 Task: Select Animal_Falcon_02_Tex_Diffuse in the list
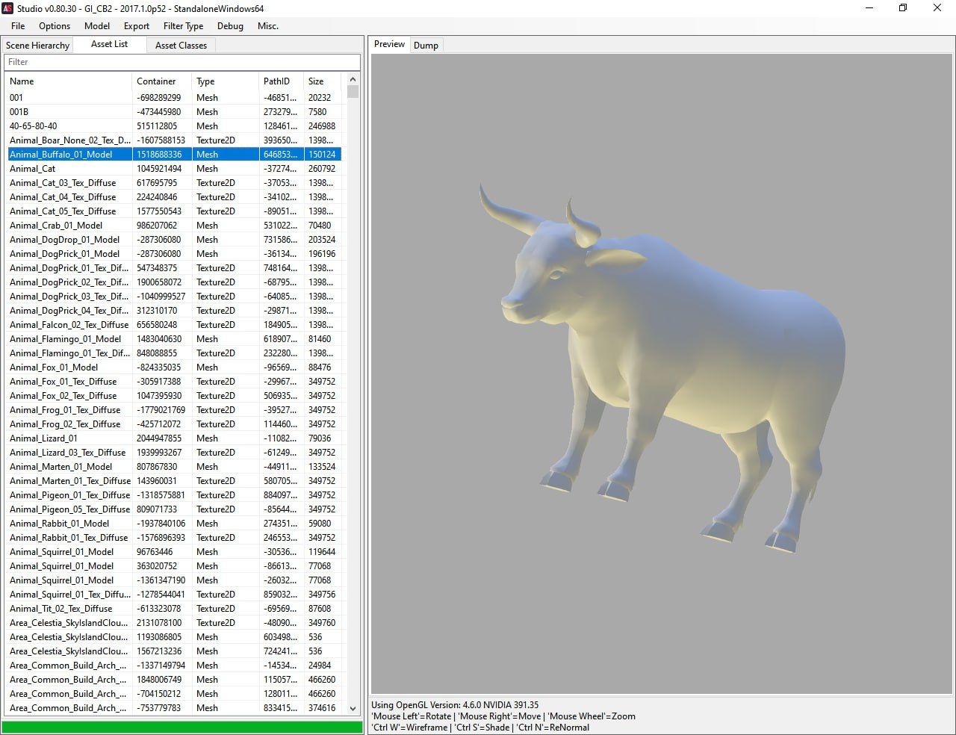(x=174, y=325)
